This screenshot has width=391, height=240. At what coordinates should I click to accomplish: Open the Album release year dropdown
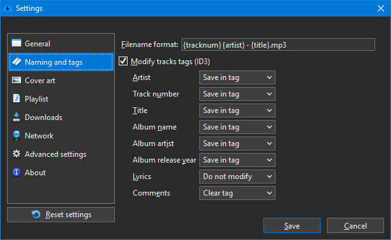(x=237, y=160)
